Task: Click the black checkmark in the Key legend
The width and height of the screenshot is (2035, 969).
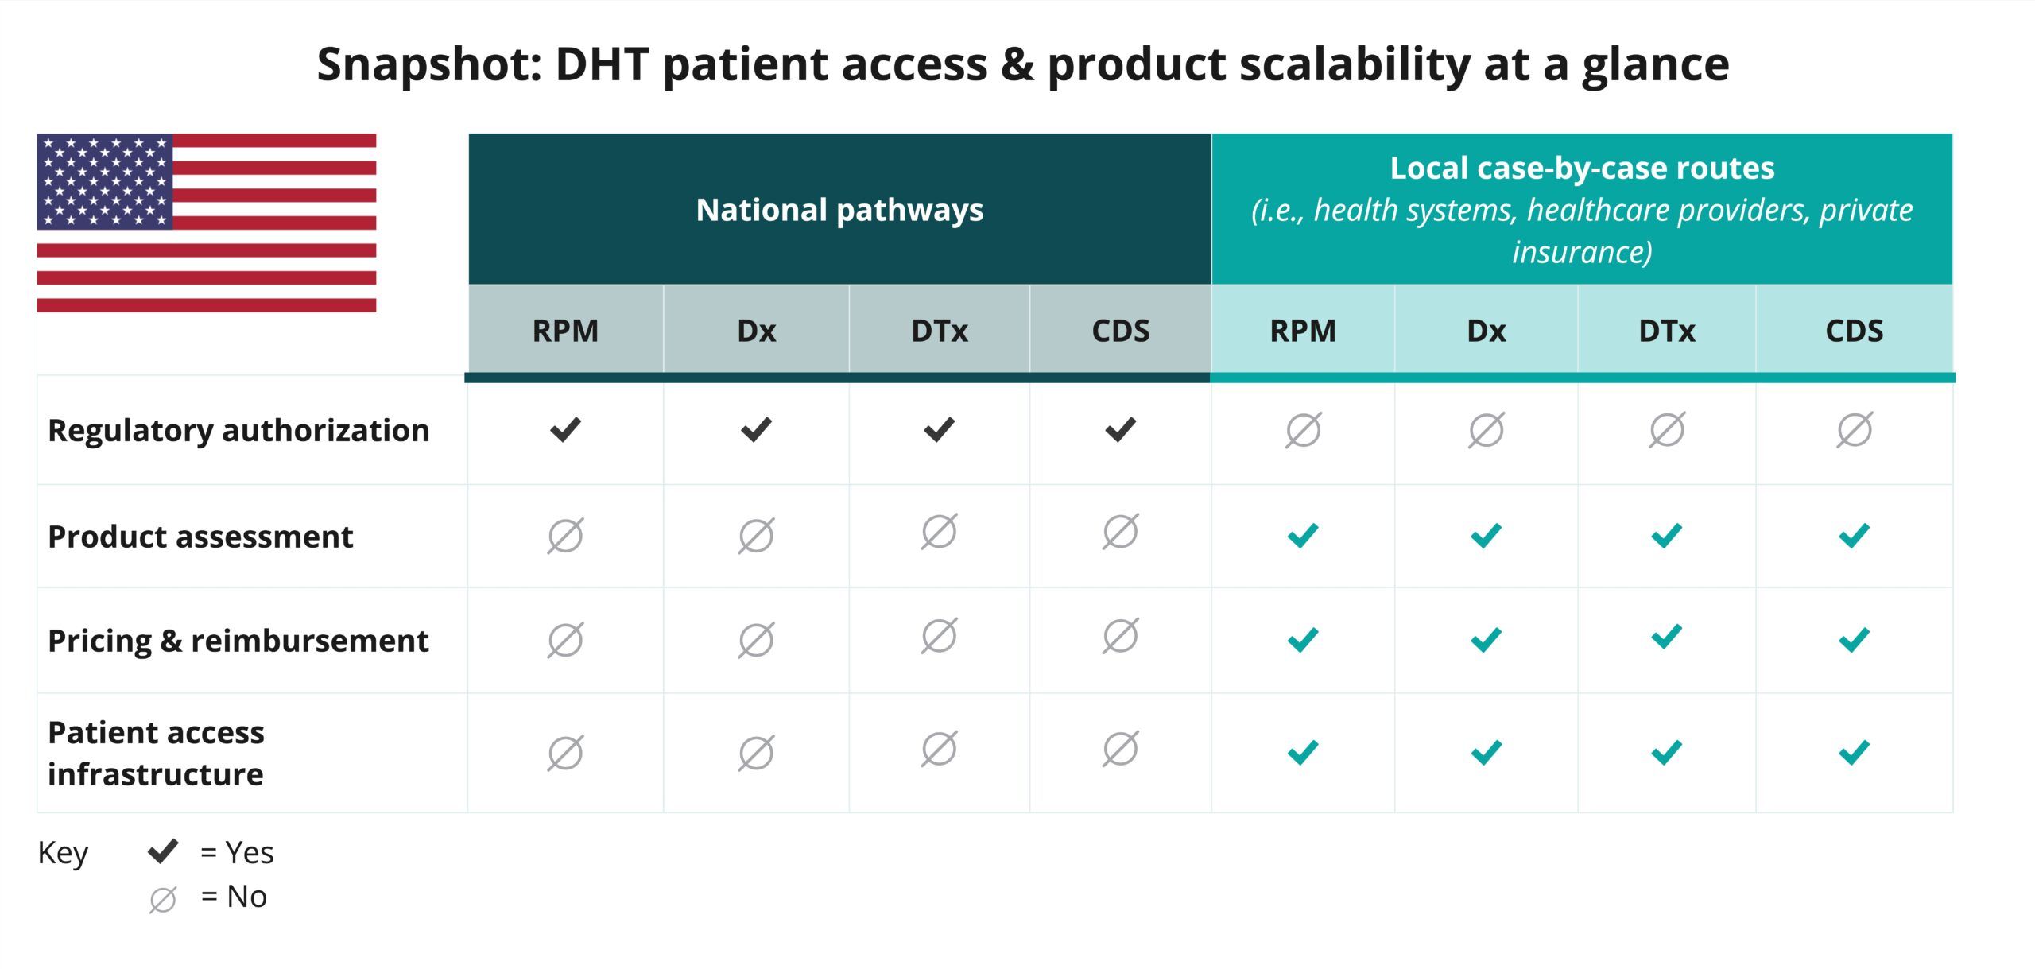Action: tap(163, 851)
